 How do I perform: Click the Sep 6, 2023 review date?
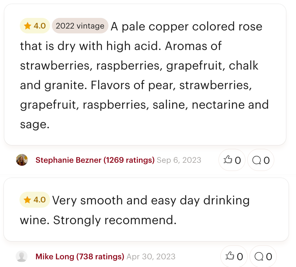click(x=179, y=160)
